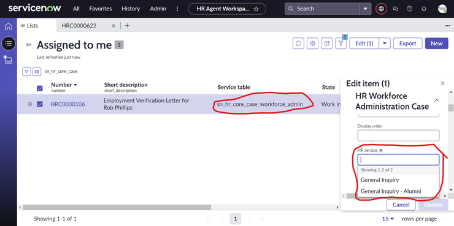
Task: Click the Service table column header
Action: click(234, 87)
